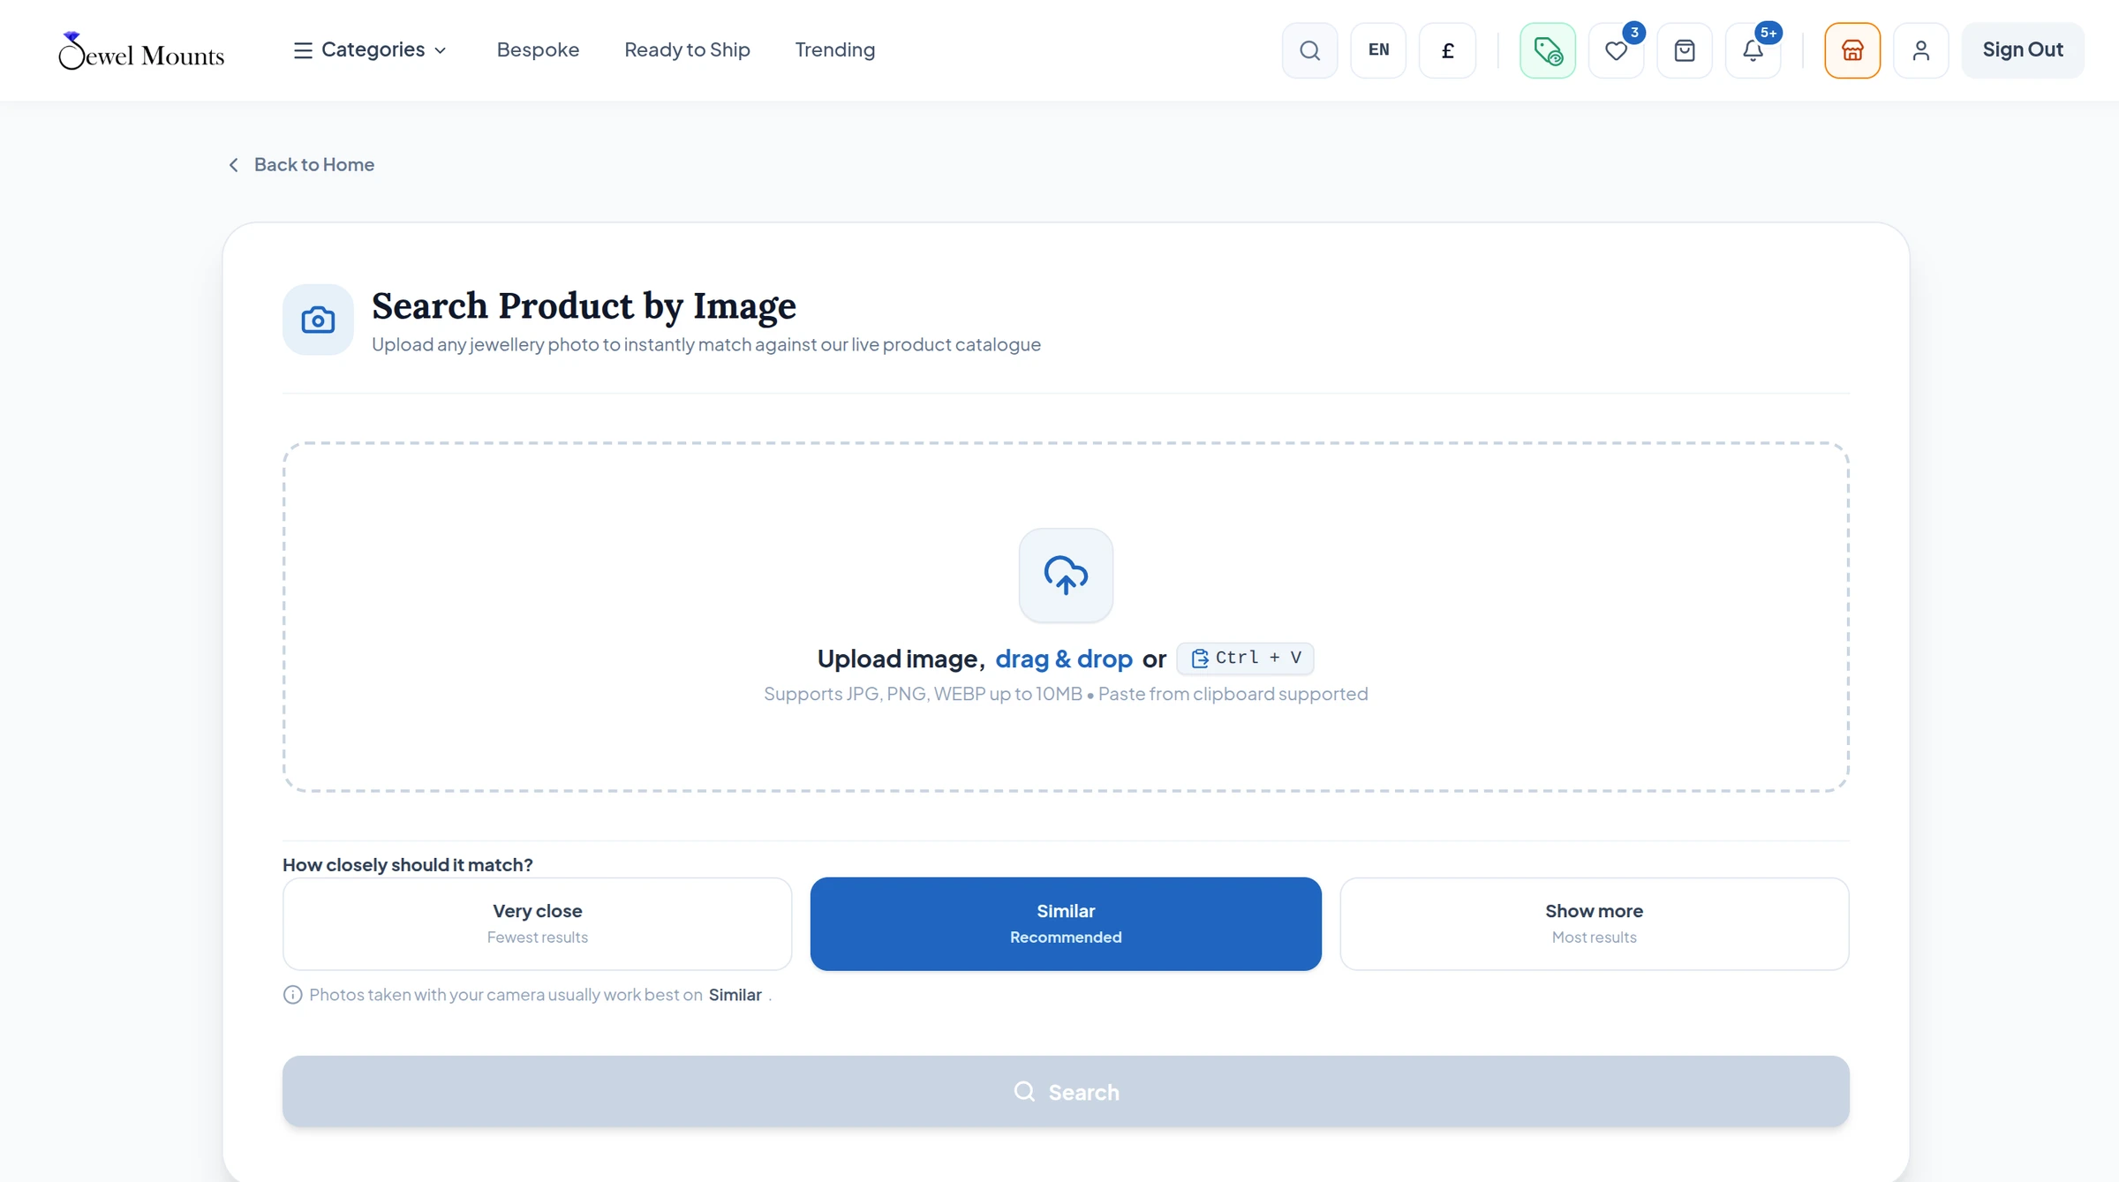
Task: Expand the Categories menu
Action: tap(370, 50)
